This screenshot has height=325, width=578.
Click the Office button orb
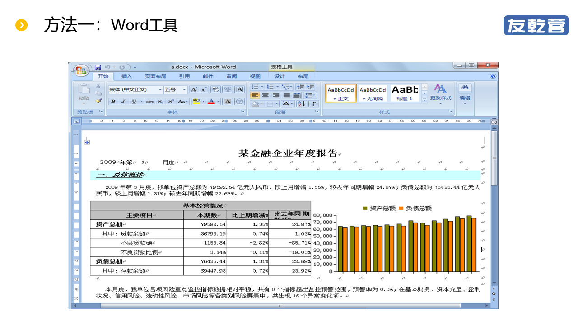coord(81,71)
